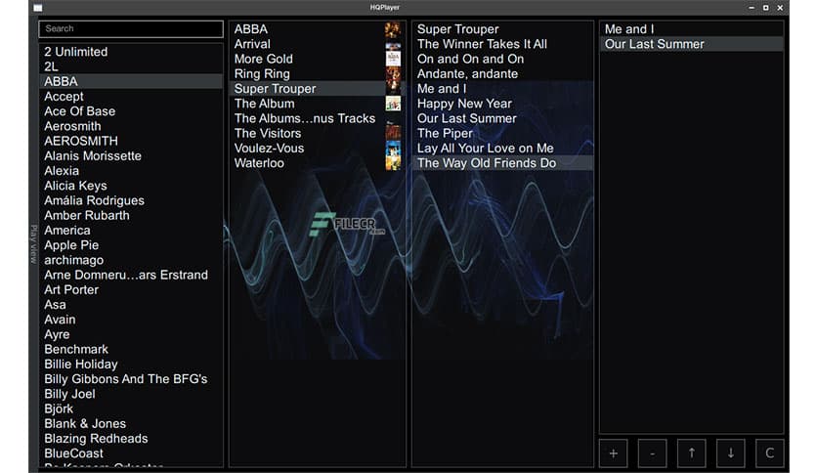
Task: Select lowercase Aerosmith artist entry
Action: [131, 126]
